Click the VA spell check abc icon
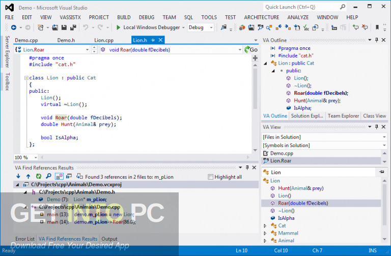Screen dimensions: 391x256 [x=306, y=27]
